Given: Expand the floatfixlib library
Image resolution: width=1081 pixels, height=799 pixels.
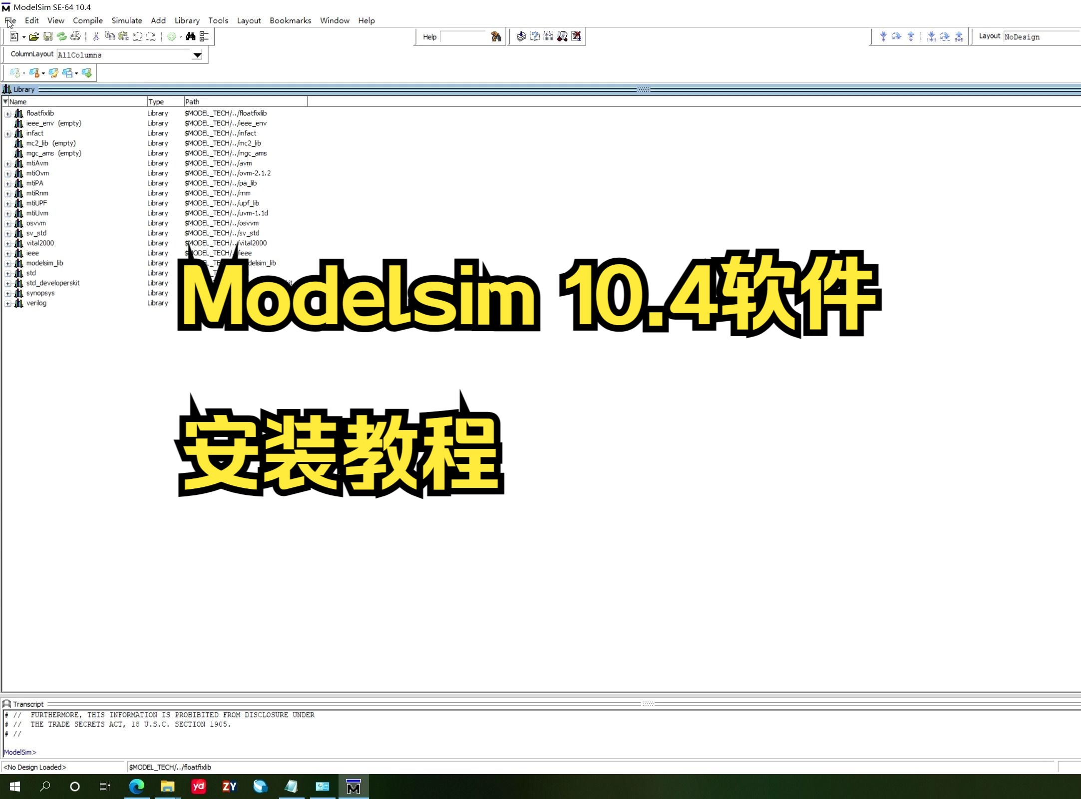Looking at the screenshot, I should (8, 114).
